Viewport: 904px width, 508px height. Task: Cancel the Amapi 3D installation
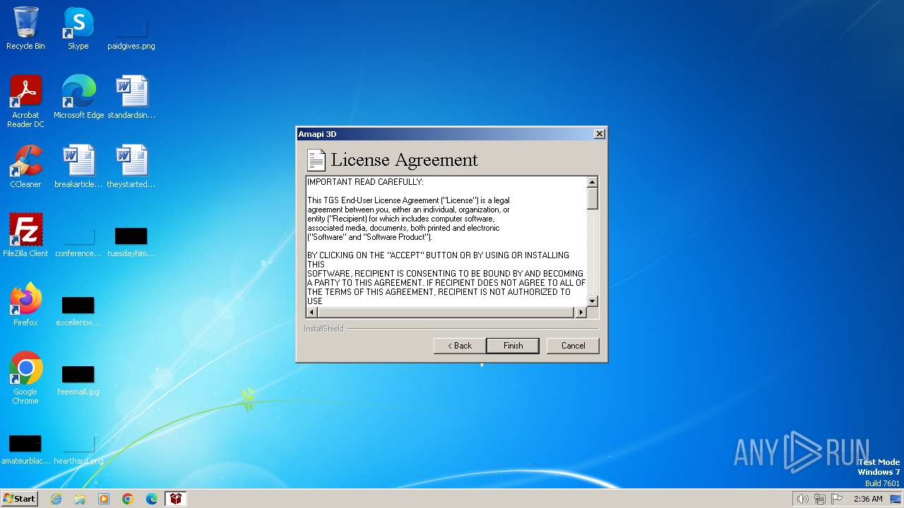pyautogui.click(x=573, y=346)
